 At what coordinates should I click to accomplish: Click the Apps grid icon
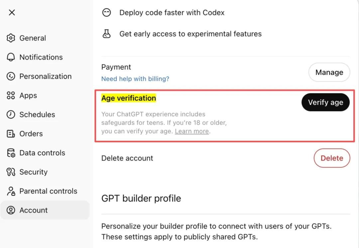coord(11,96)
